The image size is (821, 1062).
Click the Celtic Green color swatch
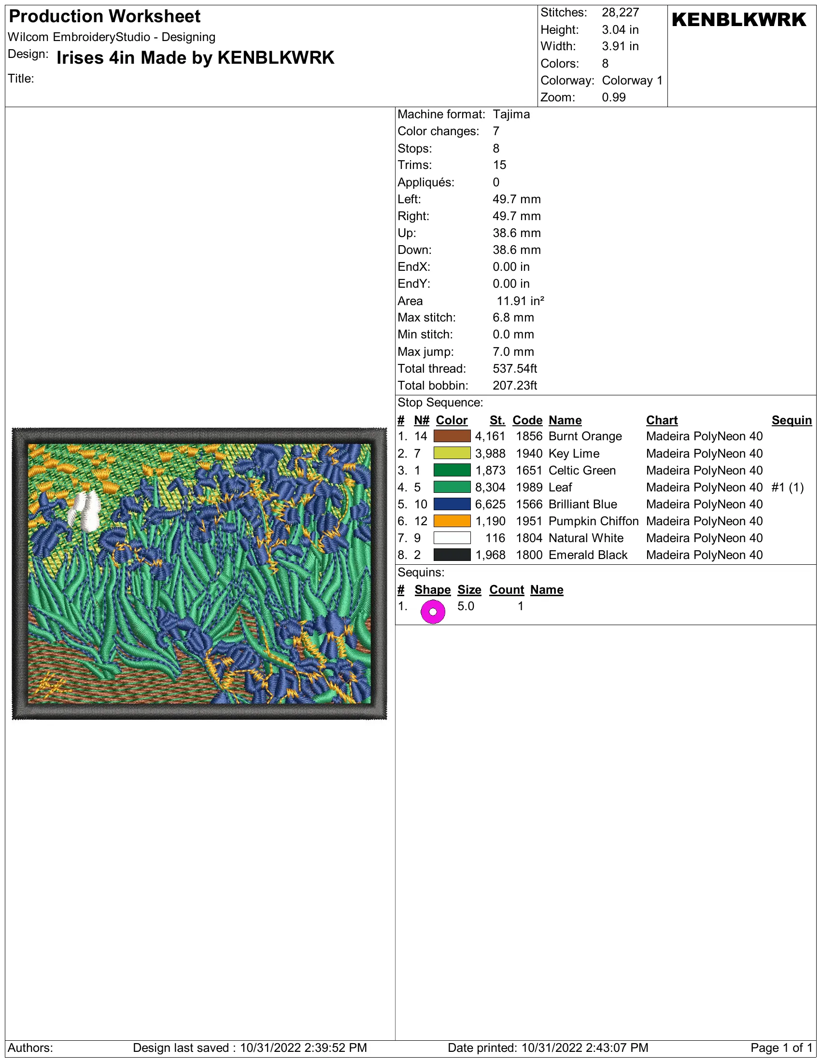tap(452, 470)
